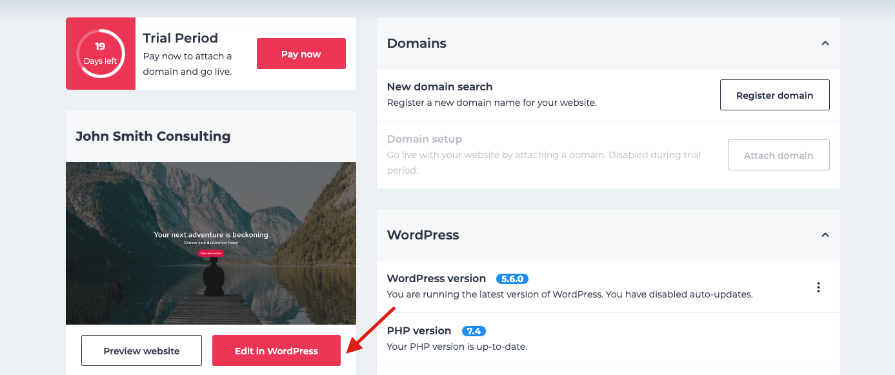
Task: Click the WordPress version label
Action: point(436,279)
